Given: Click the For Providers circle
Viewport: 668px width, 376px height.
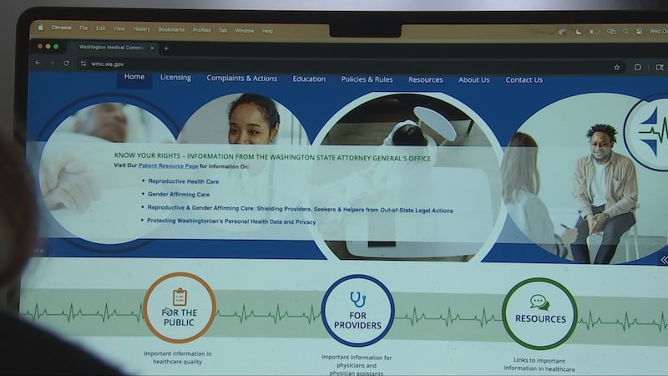Looking at the screenshot, I should pyautogui.click(x=358, y=310).
